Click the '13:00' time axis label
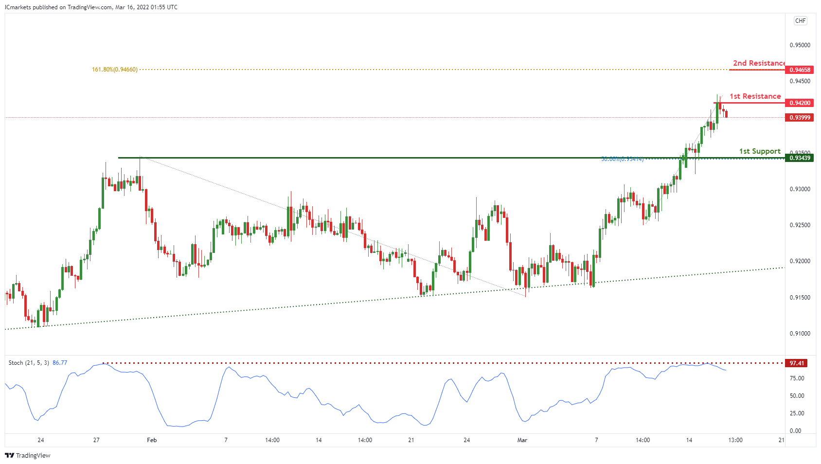The height and width of the screenshot is (464, 821). [735, 440]
